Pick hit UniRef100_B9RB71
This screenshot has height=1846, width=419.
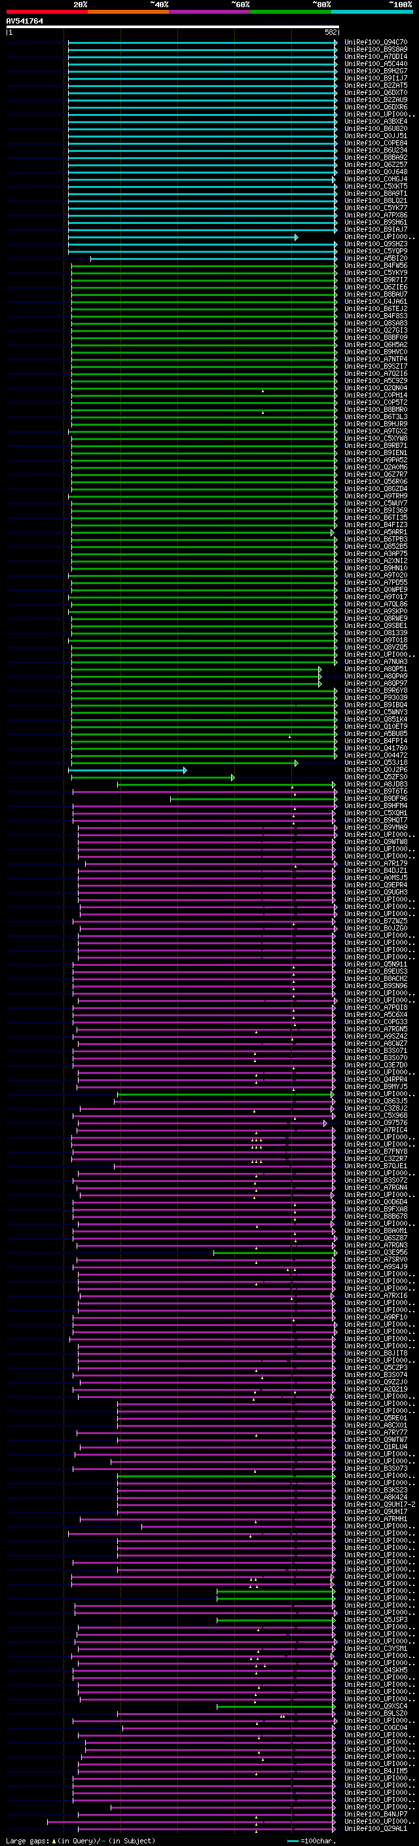(x=376, y=446)
